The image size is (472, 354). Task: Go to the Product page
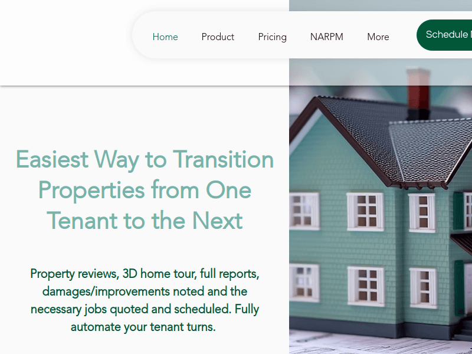click(x=218, y=37)
